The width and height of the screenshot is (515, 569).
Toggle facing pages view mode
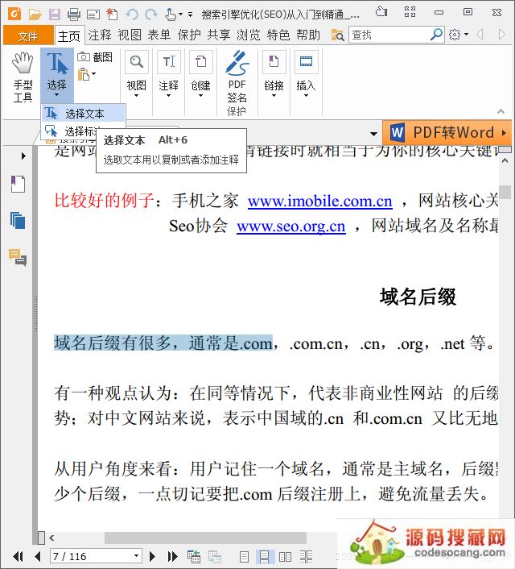click(x=285, y=556)
